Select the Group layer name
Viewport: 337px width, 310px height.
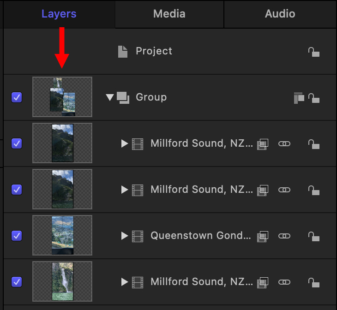coord(151,97)
